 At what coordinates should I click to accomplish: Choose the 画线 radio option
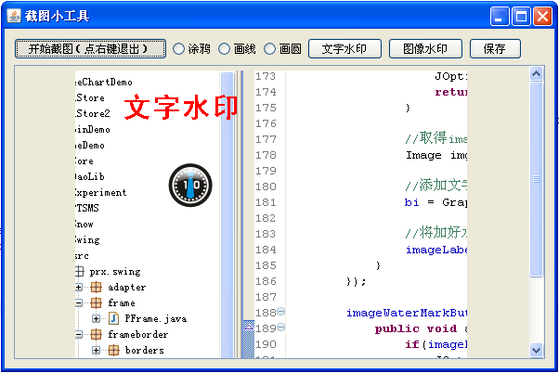coord(237,48)
